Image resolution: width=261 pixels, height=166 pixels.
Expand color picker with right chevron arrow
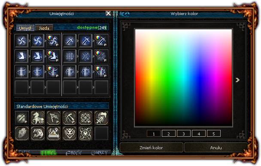pos(237,80)
